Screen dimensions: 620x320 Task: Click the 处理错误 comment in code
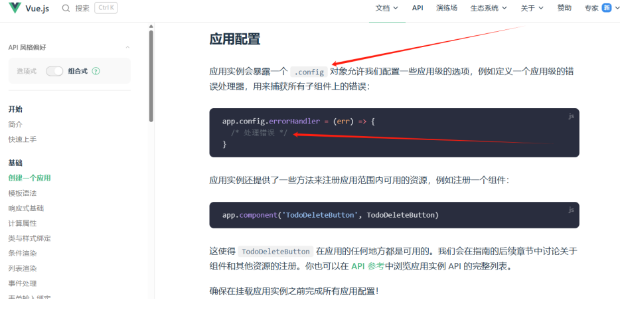pyautogui.click(x=259, y=133)
